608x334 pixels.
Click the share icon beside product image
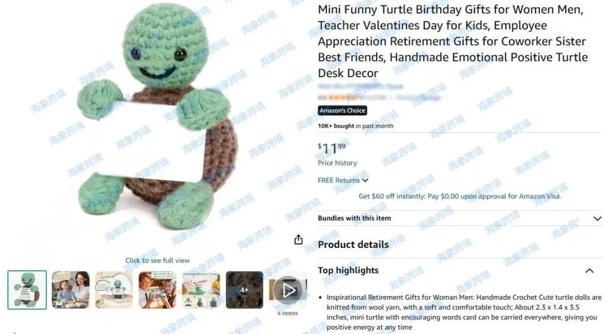(x=298, y=240)
